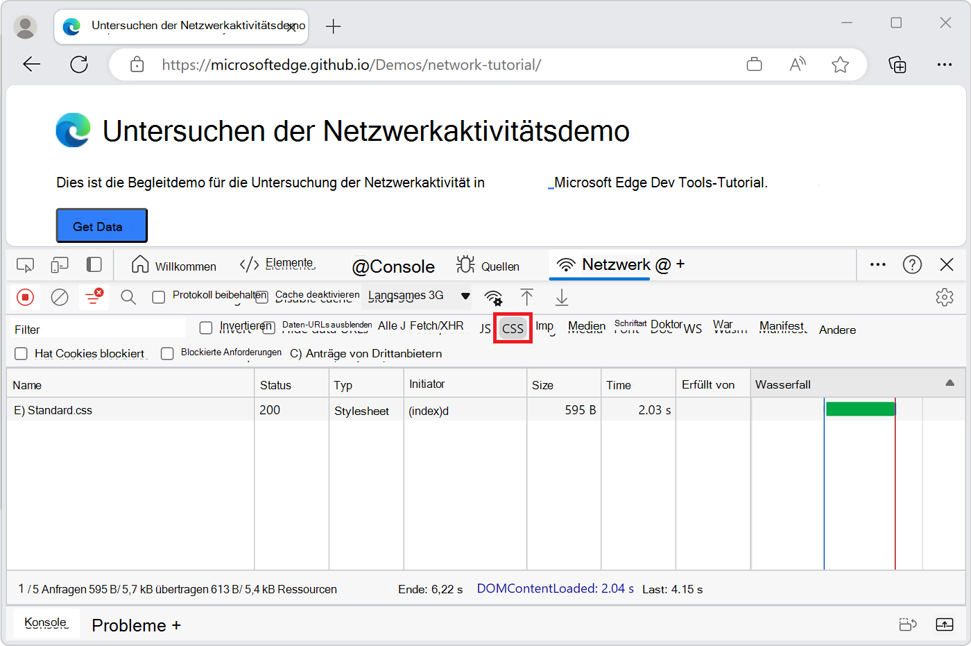The width and height of the screenshot is (971, 646).
Task: Check the Invertieren filter option
Action: 206,328
